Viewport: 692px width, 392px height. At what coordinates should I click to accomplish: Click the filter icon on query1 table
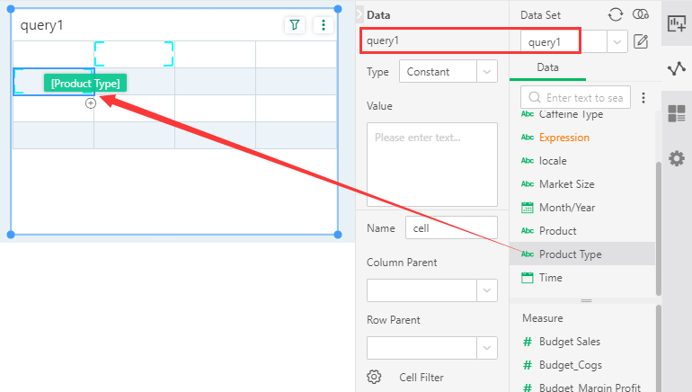pyautogui.click(x=295, y=25)
